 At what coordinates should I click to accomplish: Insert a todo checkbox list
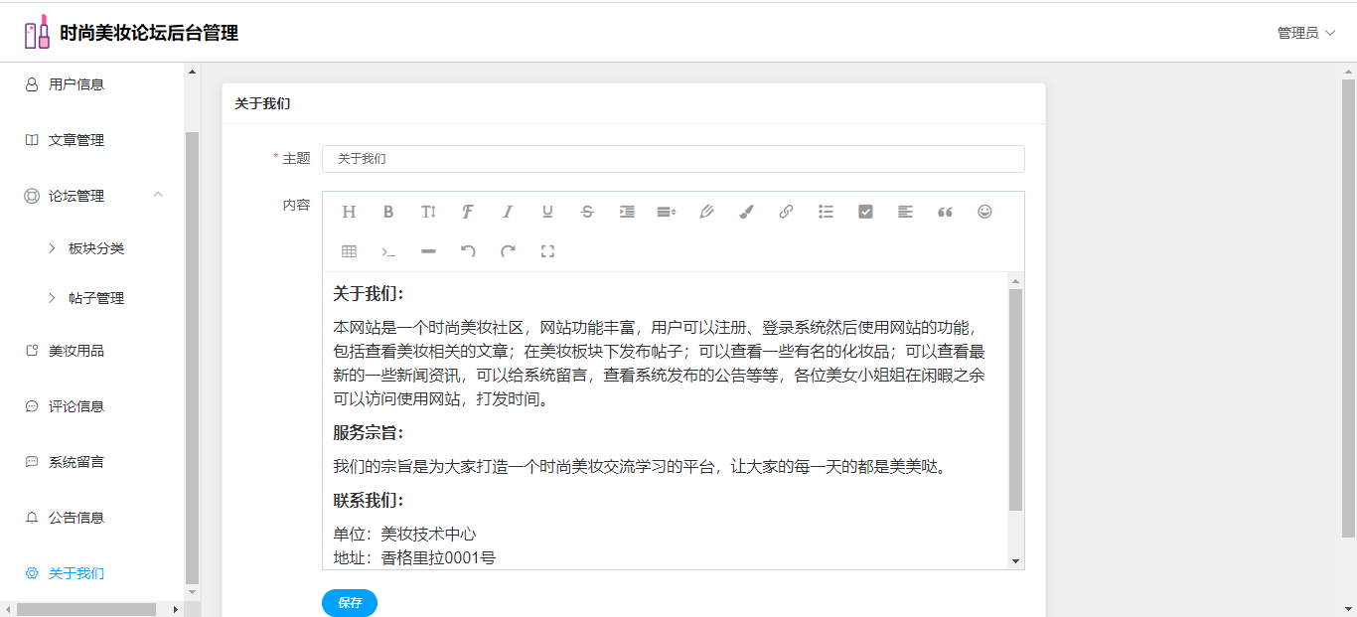[865, 212]
